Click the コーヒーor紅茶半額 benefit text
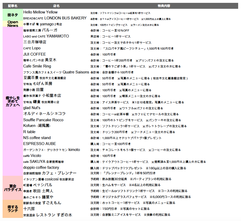Screen dimensions: 241x221 115,114
